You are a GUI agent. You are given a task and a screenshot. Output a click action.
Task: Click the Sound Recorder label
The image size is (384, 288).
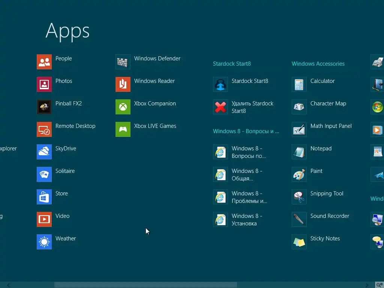330,216
